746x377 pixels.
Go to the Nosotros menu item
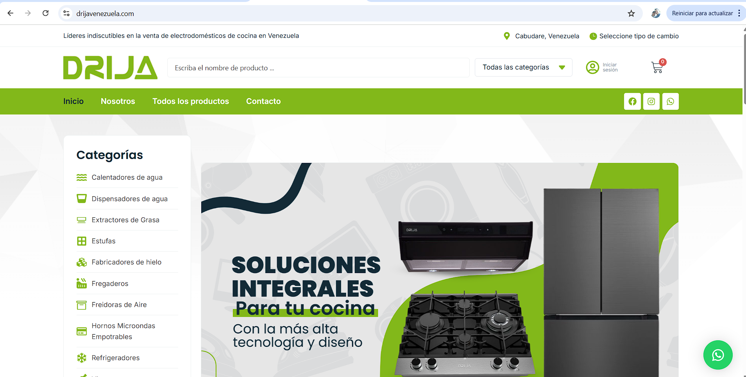coord(118,101)
